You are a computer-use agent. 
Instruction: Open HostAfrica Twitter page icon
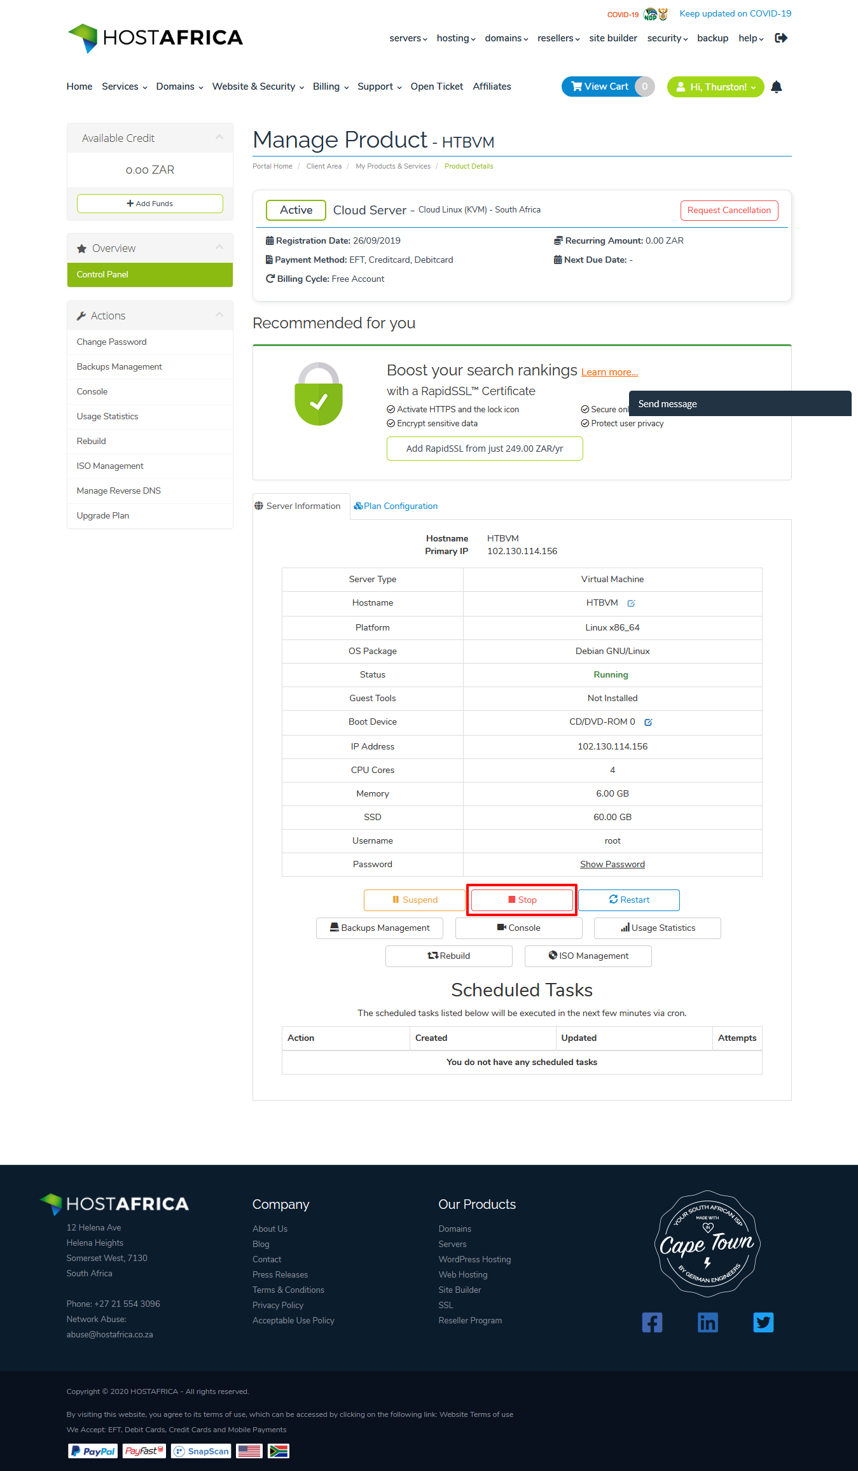point(763,1323)
